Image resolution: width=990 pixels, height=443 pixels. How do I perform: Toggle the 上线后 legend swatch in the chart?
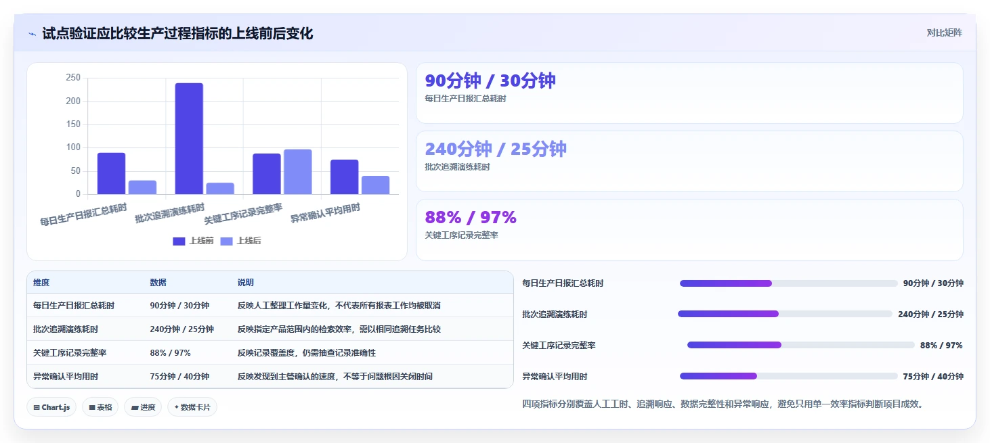227,241
